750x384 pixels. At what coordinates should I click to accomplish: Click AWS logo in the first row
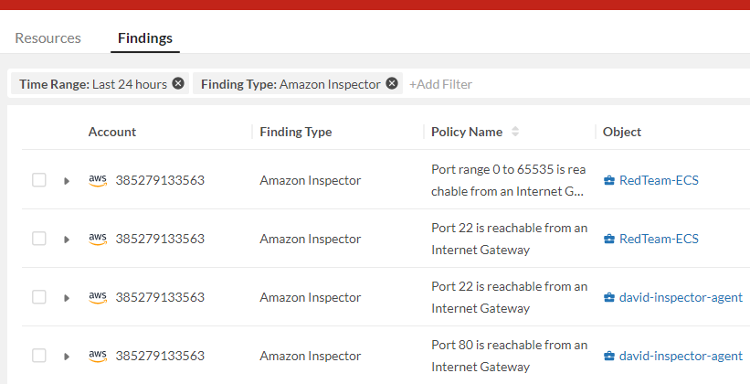98,180
